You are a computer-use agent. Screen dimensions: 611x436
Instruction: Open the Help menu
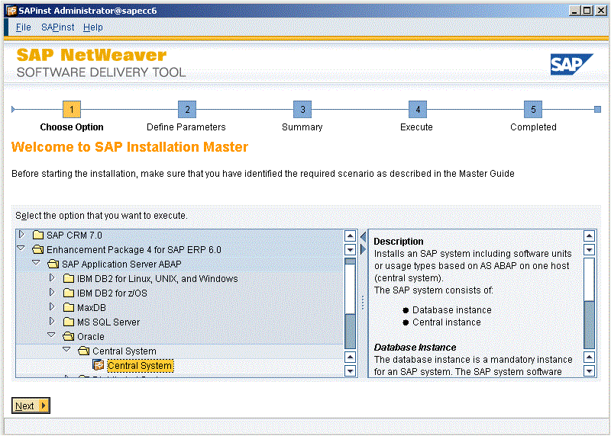coord(92,27)
